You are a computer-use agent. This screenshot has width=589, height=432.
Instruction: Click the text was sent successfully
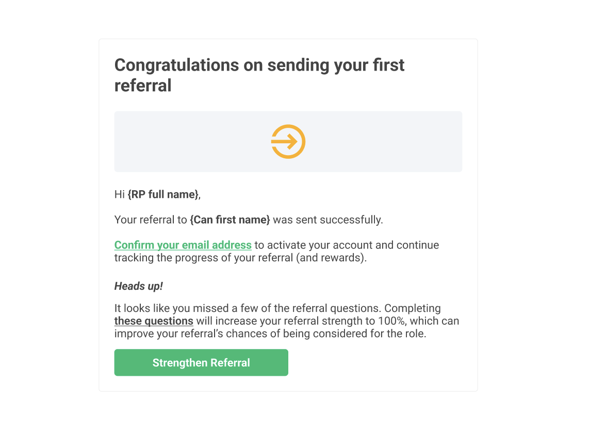(x=328, y=220)
